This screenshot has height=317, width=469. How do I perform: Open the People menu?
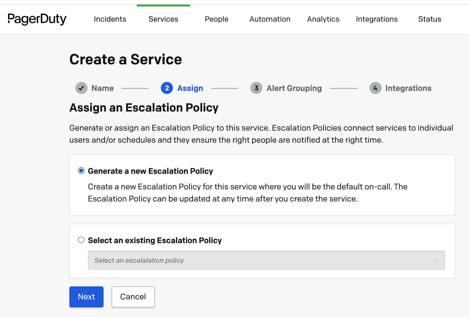click(x=217, y=19)
